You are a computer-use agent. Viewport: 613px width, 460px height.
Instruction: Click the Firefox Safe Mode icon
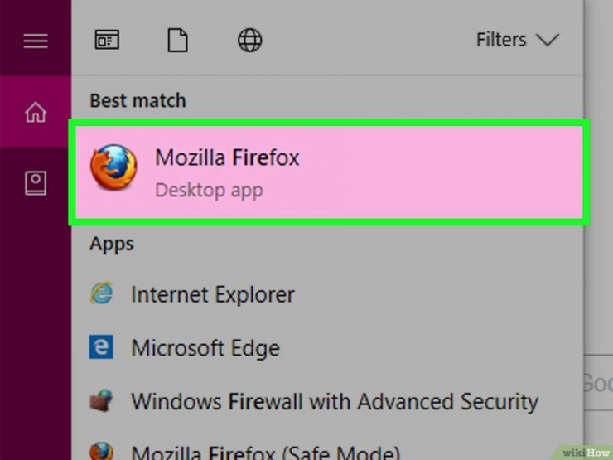point(102,452)
